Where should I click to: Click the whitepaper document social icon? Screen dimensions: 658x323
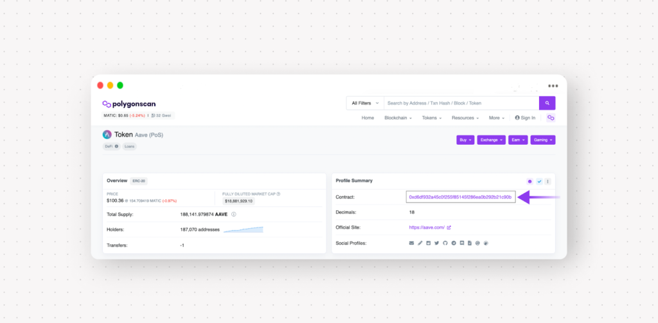coord(470,243)
